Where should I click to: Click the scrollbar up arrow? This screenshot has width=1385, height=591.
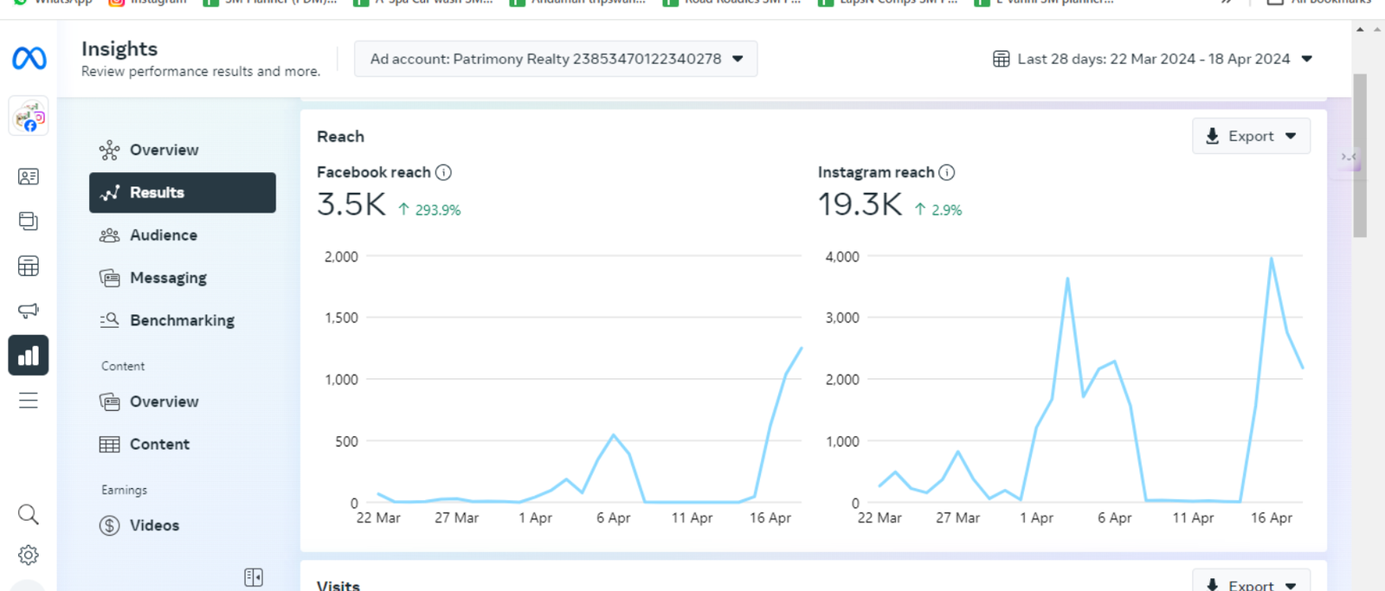[x=1360, y=29]
